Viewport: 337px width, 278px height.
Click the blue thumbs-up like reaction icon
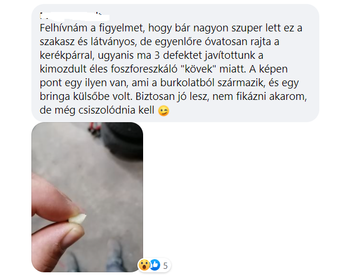pyautogui.click(x=155, y=265)
